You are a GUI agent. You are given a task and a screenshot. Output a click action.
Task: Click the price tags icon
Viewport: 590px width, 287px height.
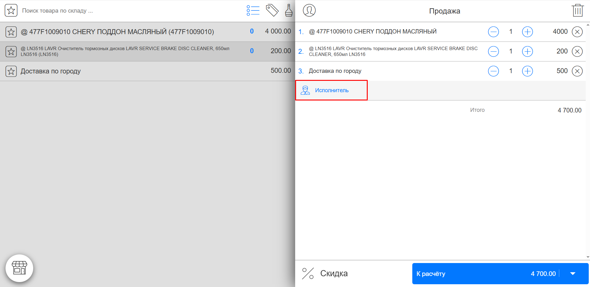(272, 10)
